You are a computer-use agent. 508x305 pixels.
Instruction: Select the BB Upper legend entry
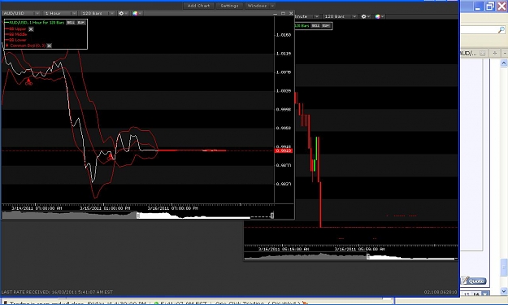tap(18, 28)
